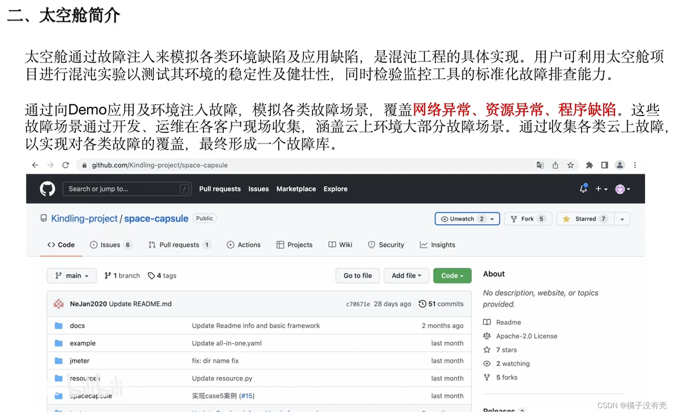Switch to the Insights tab
The height and width of the screenshot is (413, 673).
coord(437,245)
